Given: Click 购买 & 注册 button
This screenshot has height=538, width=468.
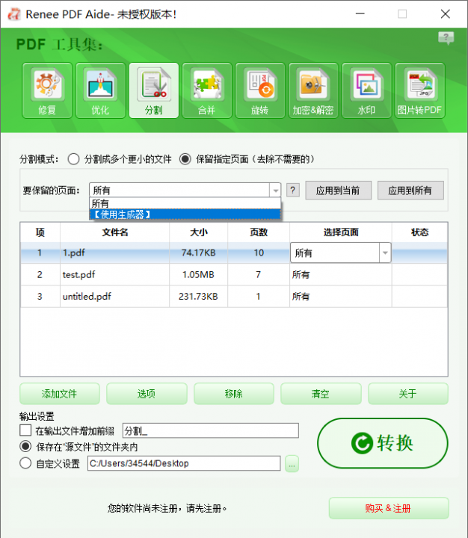Looking at the screenshot, I should coord(389,508).
